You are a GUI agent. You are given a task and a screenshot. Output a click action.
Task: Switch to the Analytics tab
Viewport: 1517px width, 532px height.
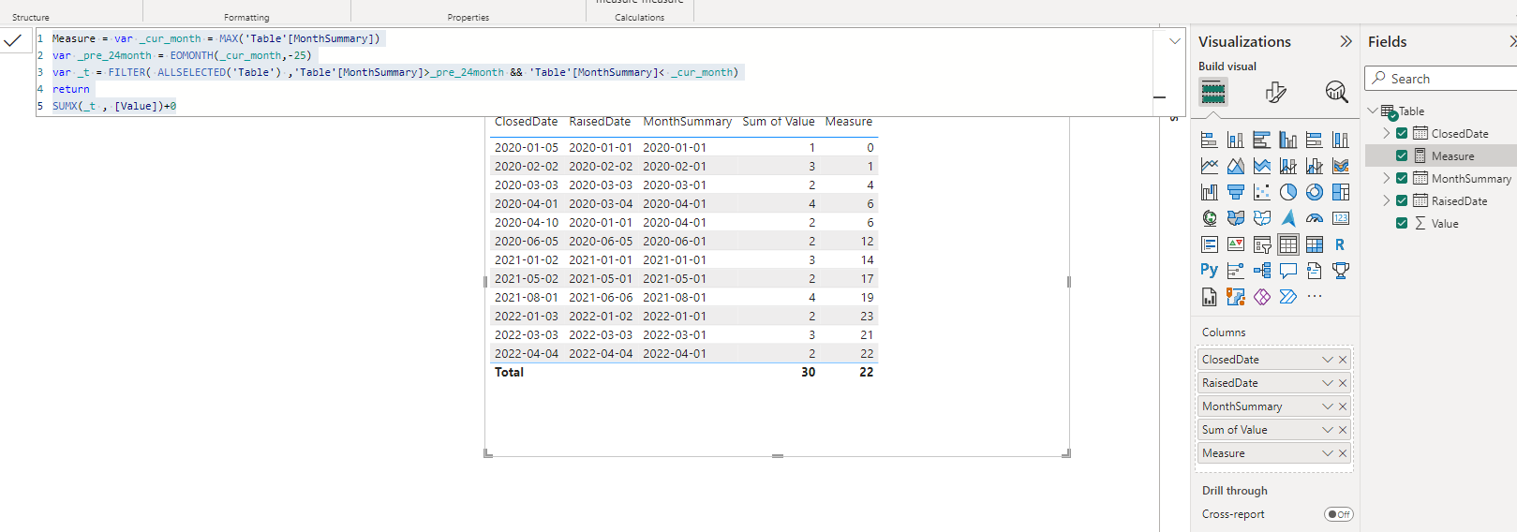(x=1337, y=92)
